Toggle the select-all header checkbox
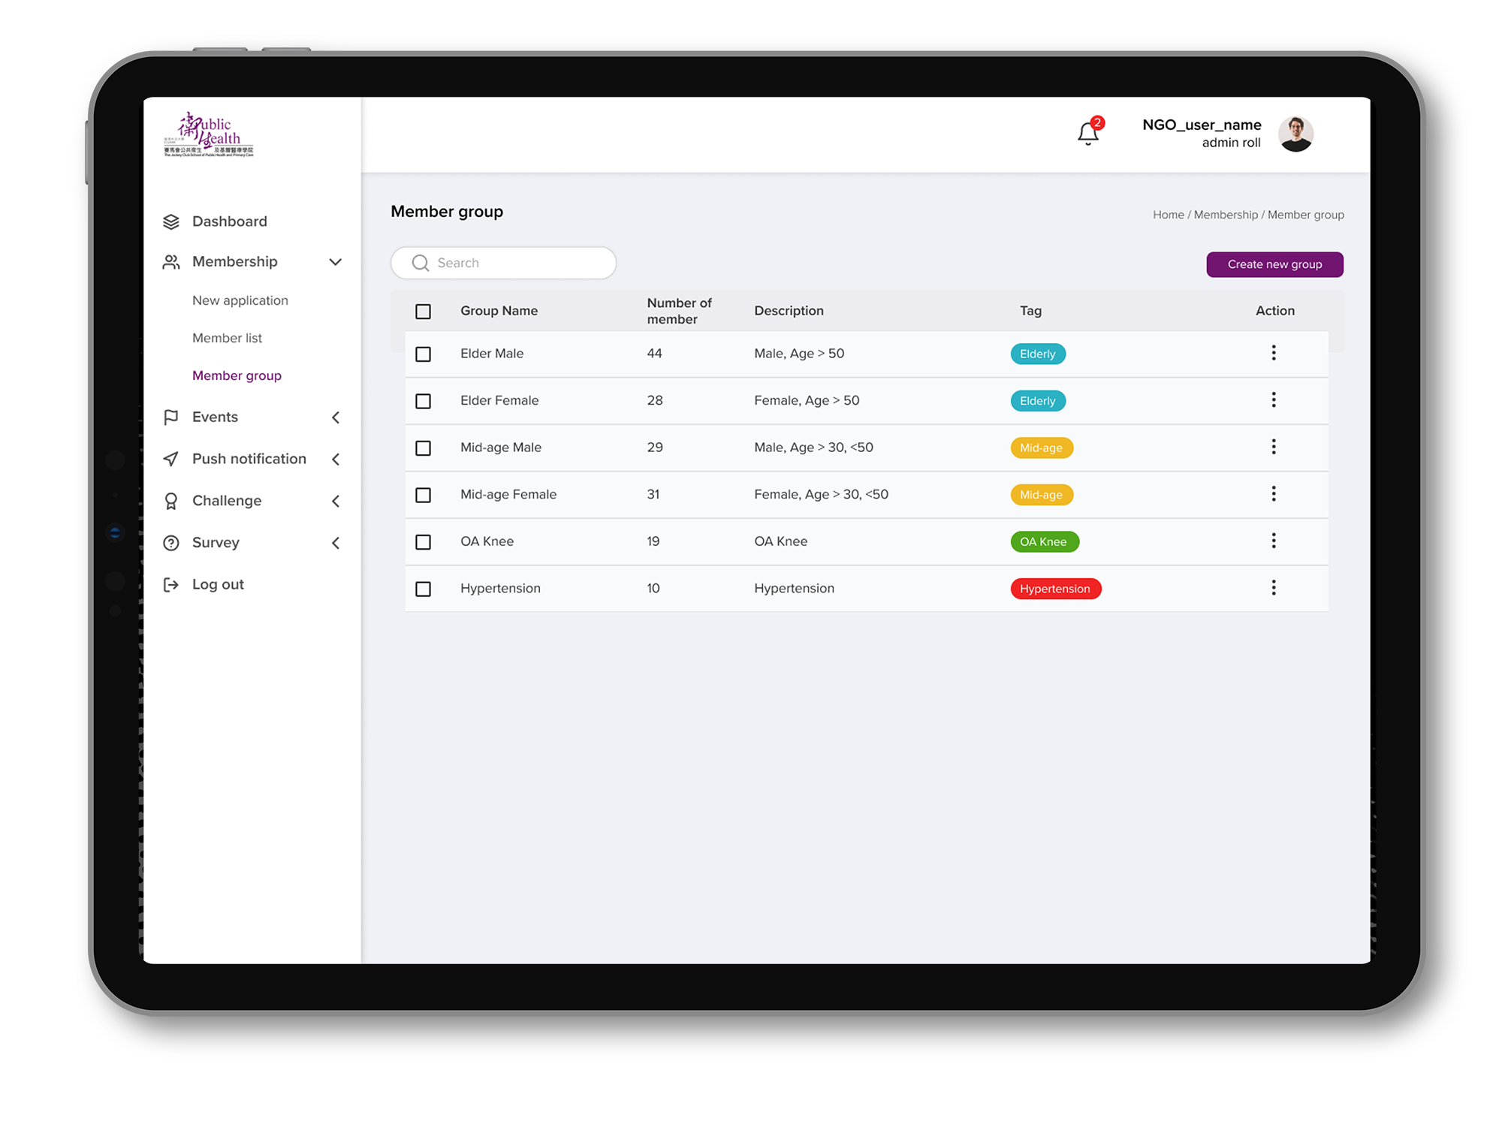This screenshot has height=1133, width=1502. pyautogui.click(x=424, y=311)
